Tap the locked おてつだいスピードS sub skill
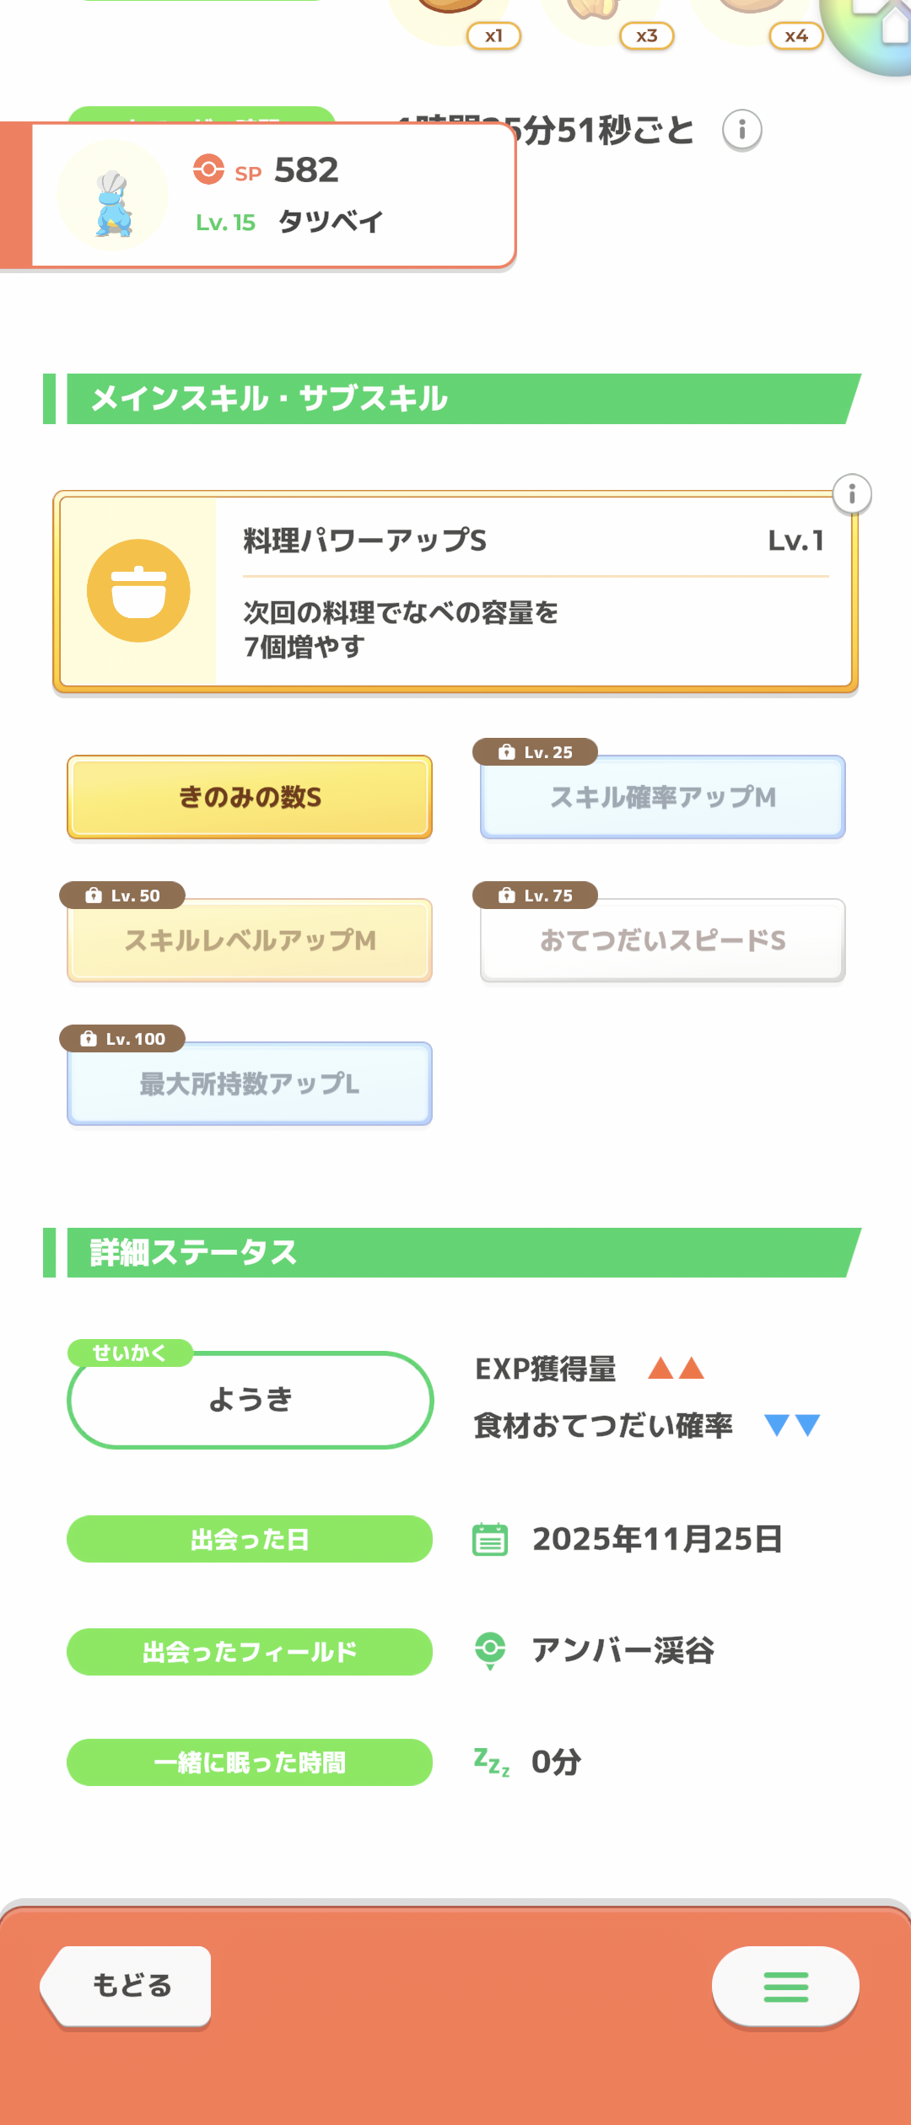Image resolution: width=911 pixels, height=2125 pixels. pos(663,941)
